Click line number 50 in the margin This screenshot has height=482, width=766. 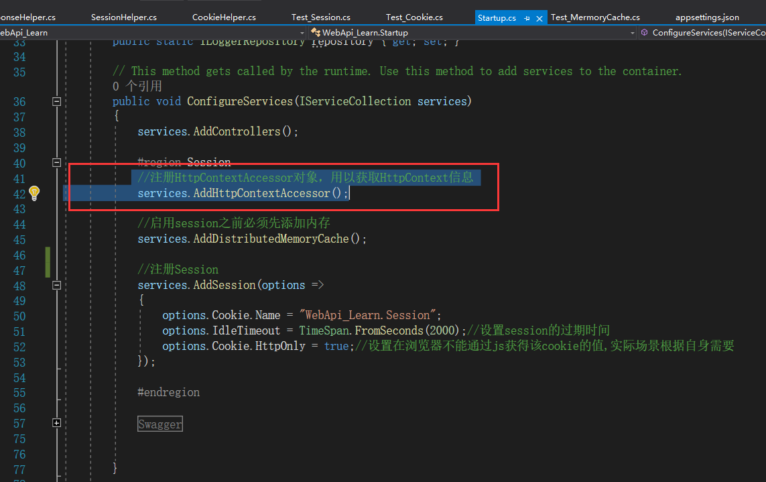click(x=20, y=315)
